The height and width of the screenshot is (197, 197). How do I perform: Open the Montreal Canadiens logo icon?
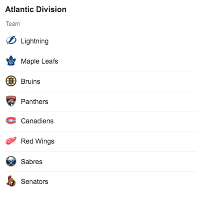[x=11, y=121]
